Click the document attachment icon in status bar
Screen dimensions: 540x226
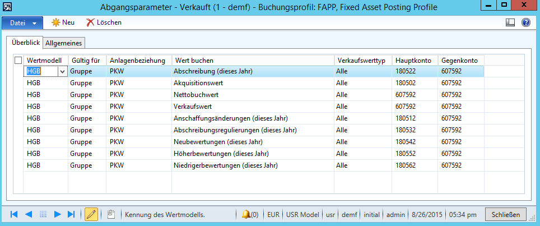[111, 214]
